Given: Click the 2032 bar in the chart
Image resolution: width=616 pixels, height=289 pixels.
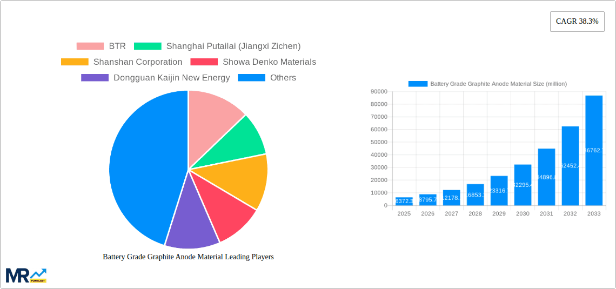Looking at the screenshot, I should tap(571, 166).
